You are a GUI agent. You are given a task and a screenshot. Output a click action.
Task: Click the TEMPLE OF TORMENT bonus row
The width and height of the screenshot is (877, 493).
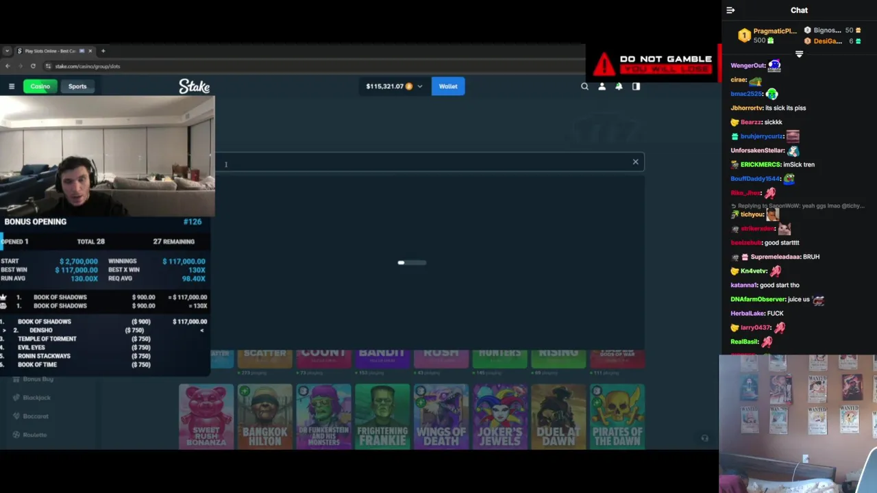(x=104, y=339)
